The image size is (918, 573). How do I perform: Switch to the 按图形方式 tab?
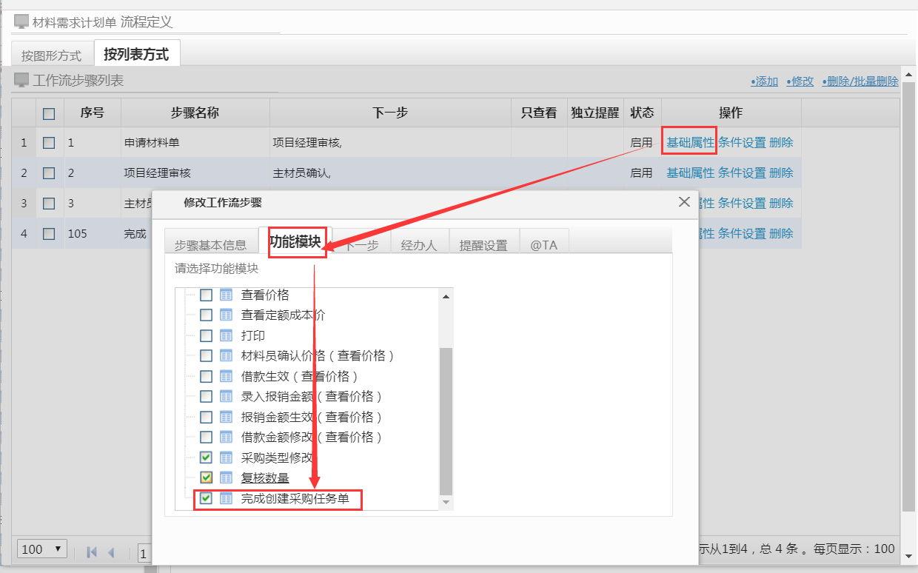[52, 56]
